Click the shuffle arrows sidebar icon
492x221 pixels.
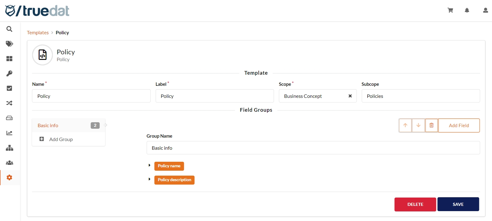9,103
